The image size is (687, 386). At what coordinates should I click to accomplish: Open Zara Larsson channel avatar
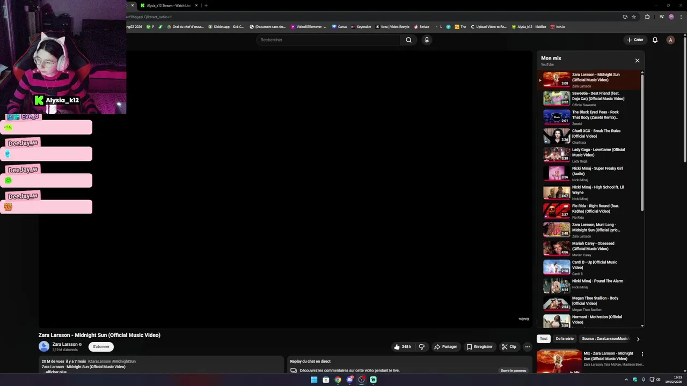click(44, 346)
